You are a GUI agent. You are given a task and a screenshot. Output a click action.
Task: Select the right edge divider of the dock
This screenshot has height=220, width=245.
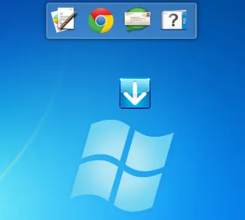click(x=195, y=20)
